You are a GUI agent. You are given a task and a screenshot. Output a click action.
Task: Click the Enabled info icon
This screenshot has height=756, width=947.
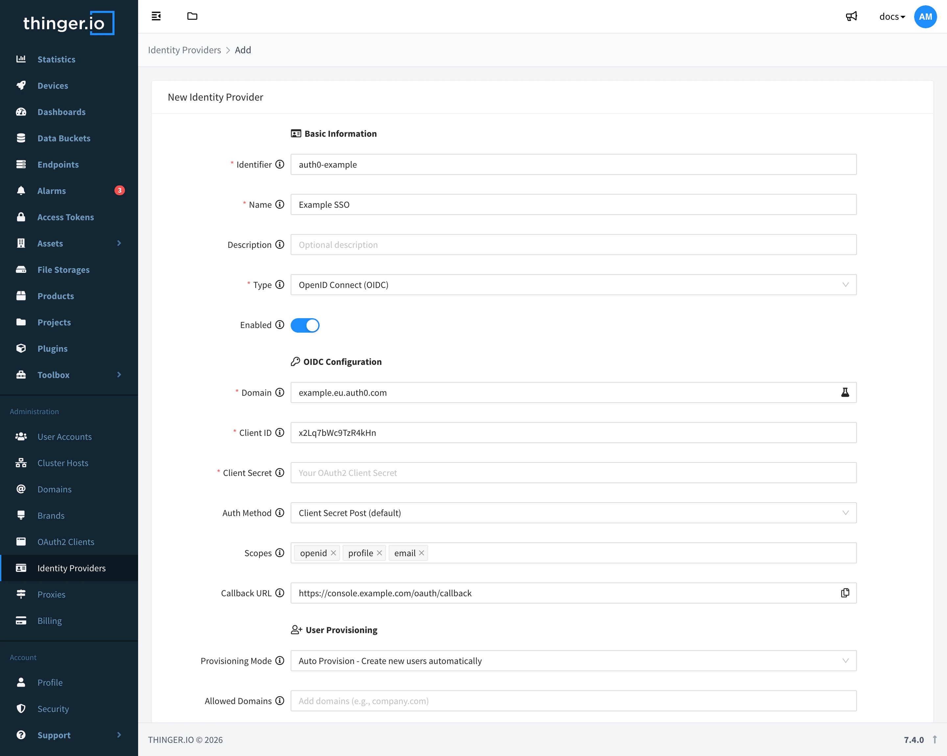[280, 325]
